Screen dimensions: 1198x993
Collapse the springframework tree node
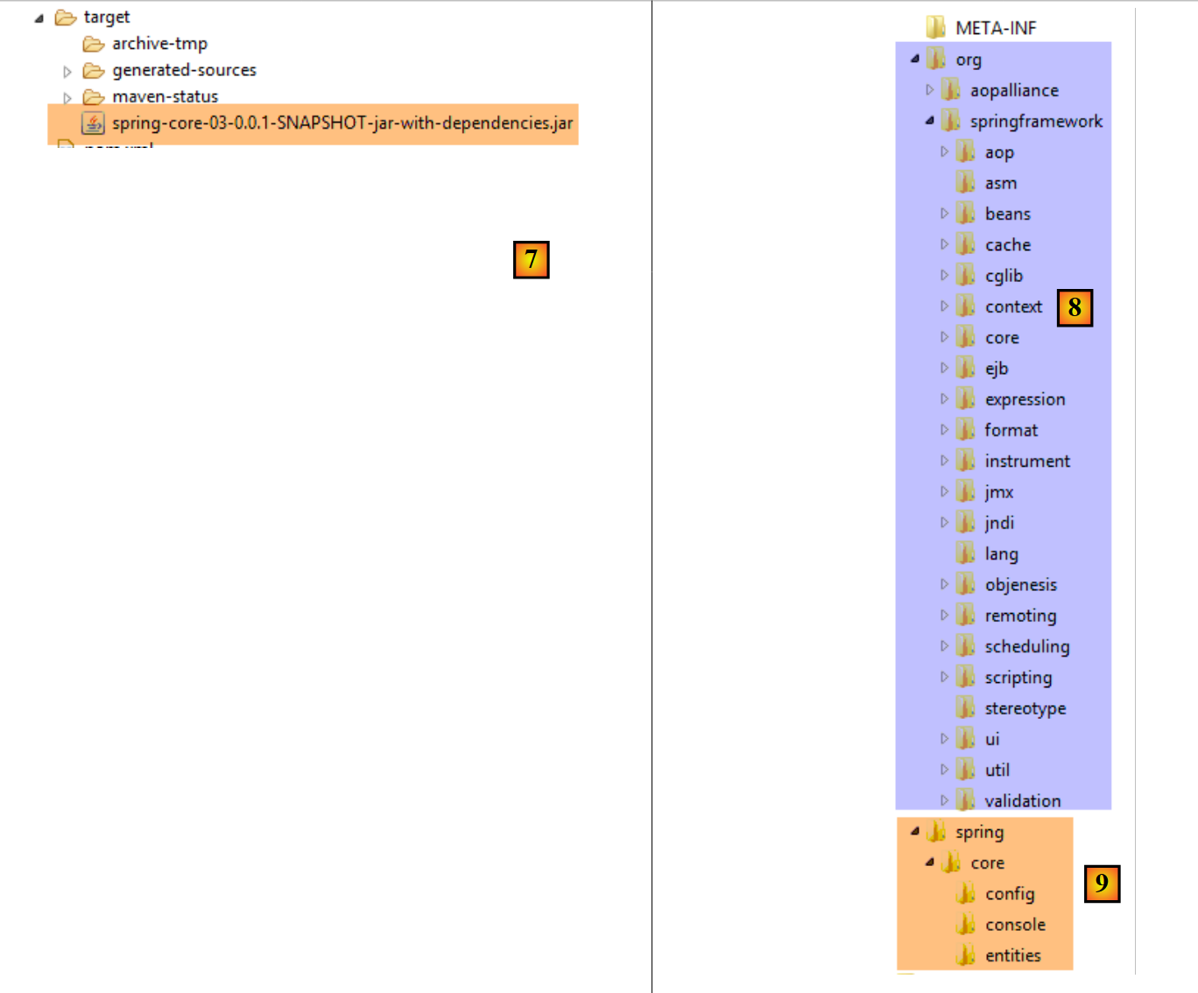click(x=929, y=121)
